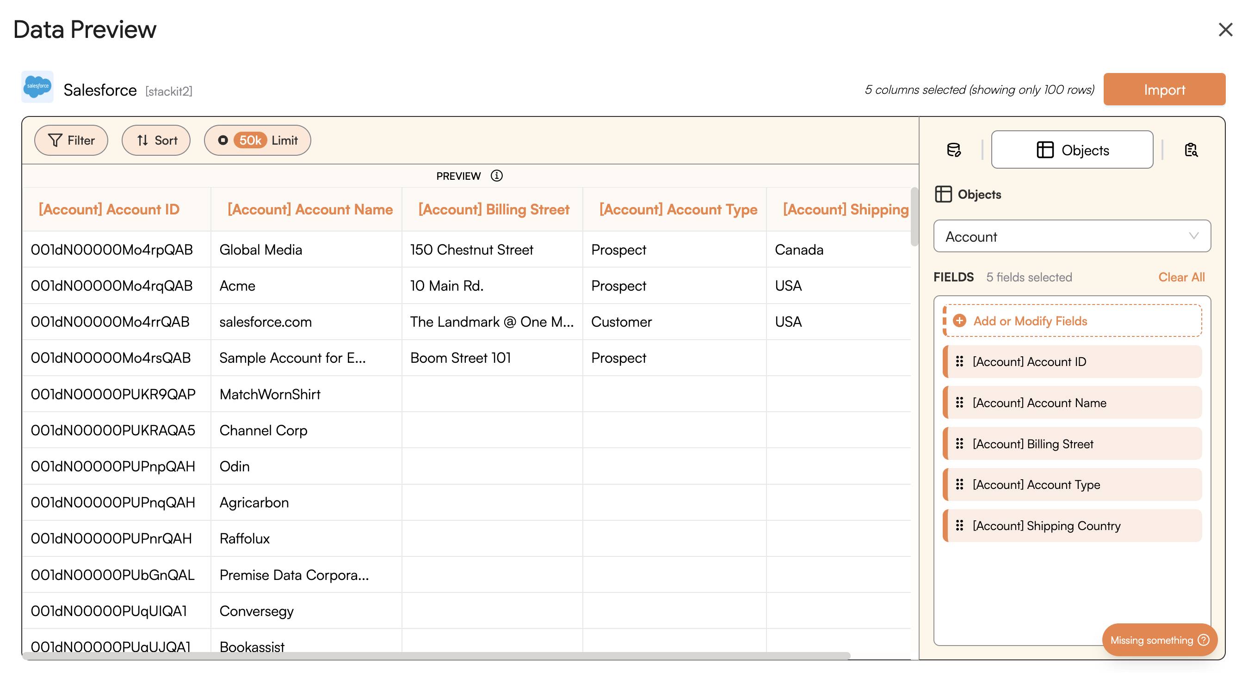Open the Account object dropdown
Screen dimensions: 1248x683
[1072, 236]
